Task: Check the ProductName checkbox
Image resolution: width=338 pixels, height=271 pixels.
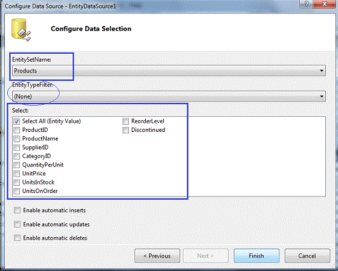Action: [17, 139]
